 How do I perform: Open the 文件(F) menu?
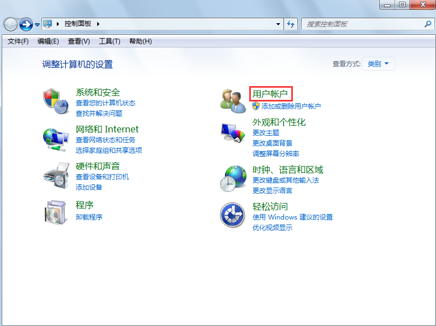point(18,41)
